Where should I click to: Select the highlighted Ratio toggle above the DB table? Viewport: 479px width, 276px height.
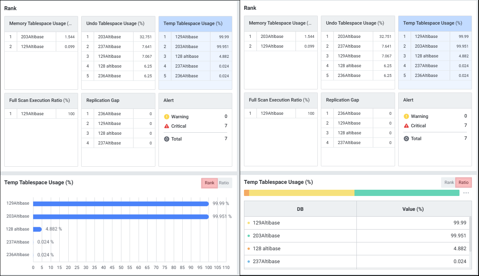coord(463,182)
